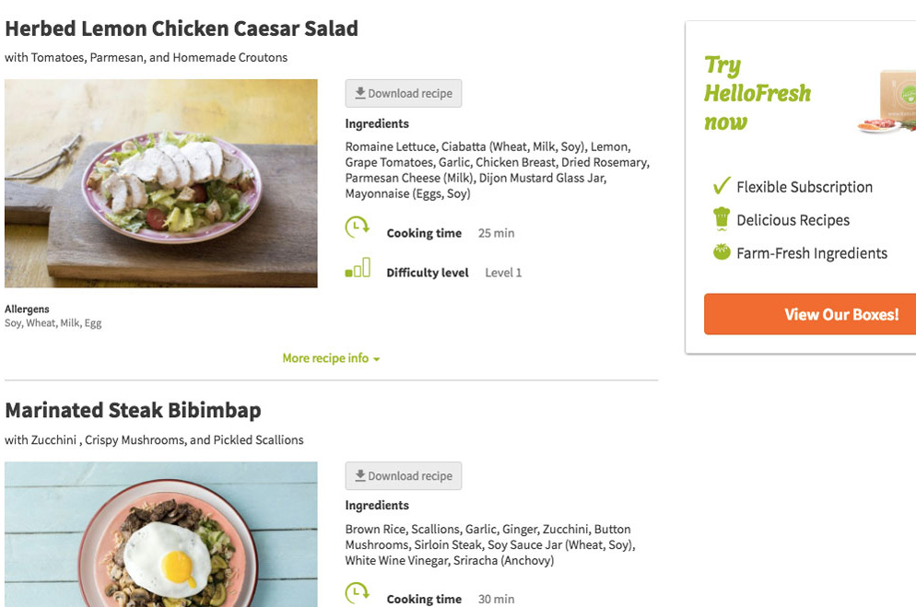Click the HelloFresh box image in the promo panel
916x607 pixels.
[x=887, y=103]
